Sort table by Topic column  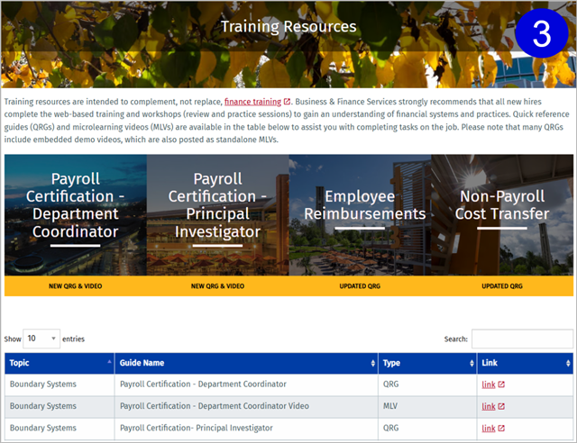(x=60, y=363)
